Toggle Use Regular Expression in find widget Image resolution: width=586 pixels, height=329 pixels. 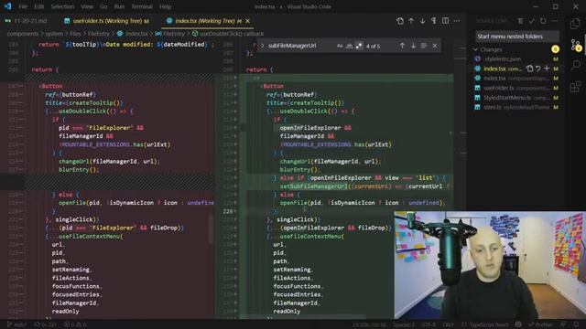(x=359, y=46)
